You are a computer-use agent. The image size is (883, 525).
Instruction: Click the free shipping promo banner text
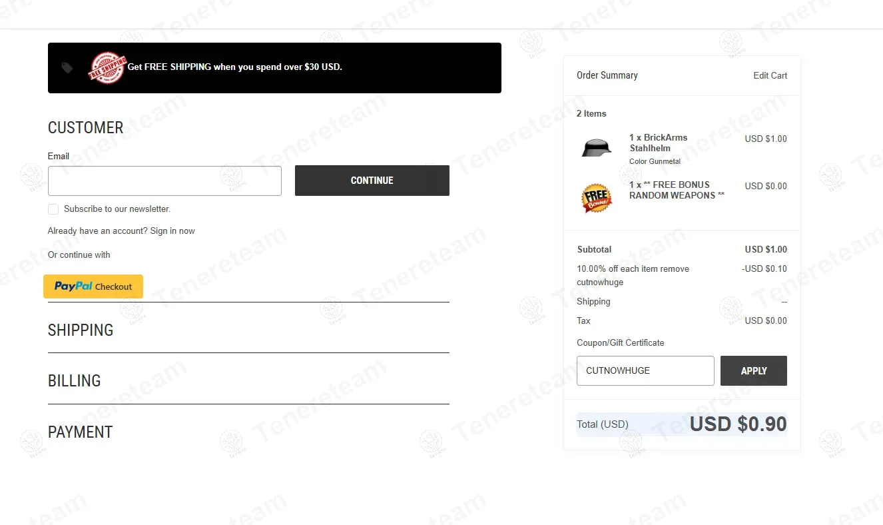(x=234, y=67)
